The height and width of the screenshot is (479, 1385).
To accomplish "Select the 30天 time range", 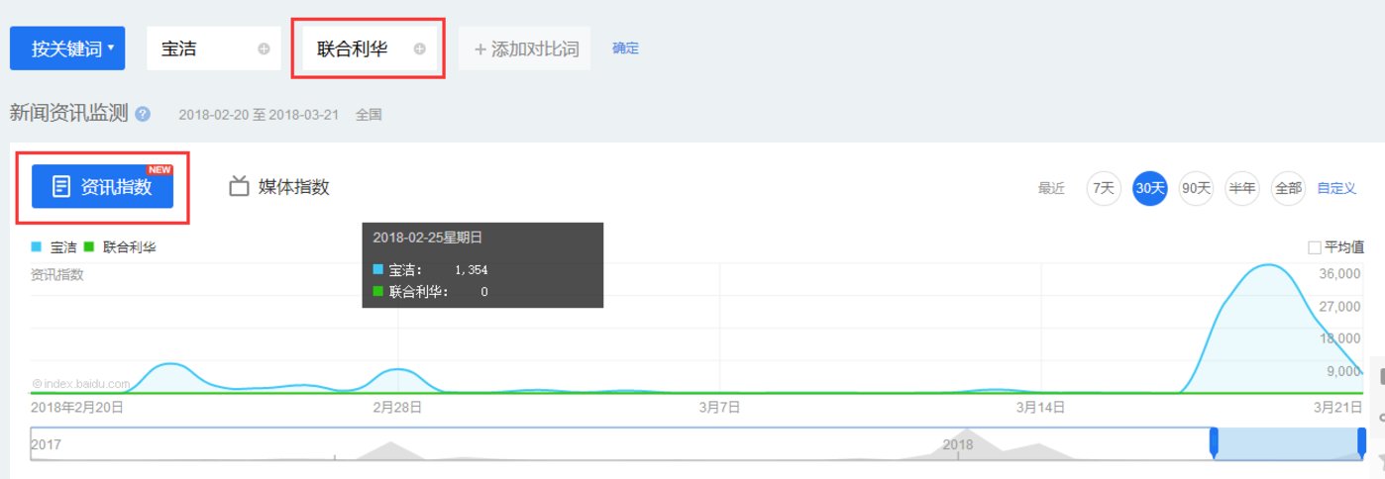I will (1150, 188).
